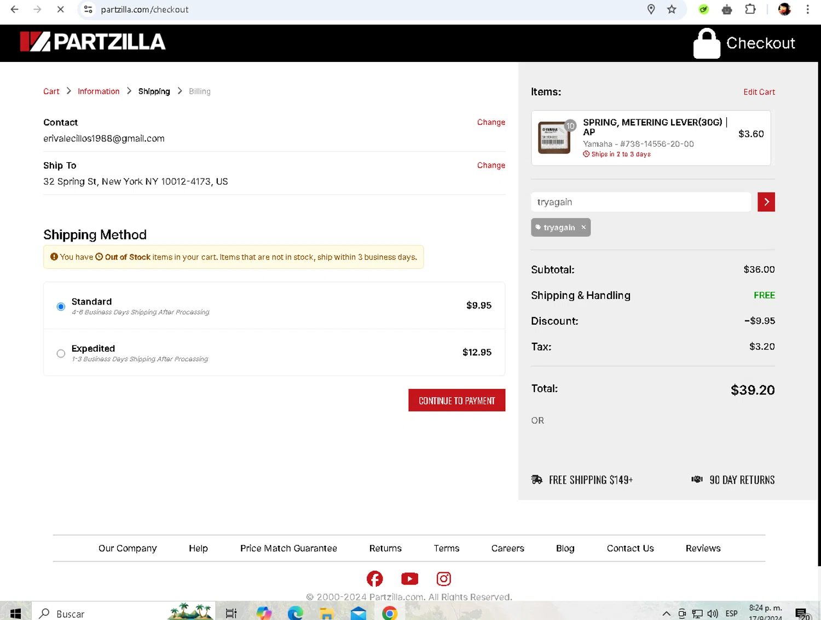This screenshot has height=620, width=821.
Task: Apply promo code with red arrow button
Action: coord(766,202)
